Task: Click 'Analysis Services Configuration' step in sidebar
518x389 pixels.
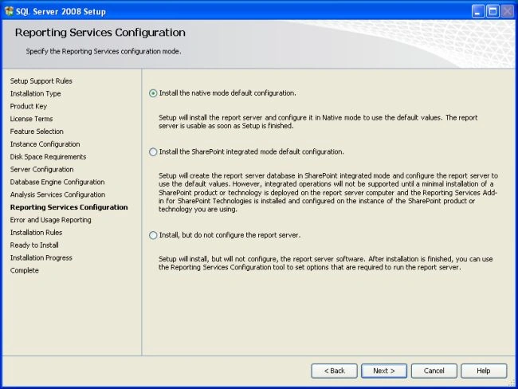Action: pos(57,194)
